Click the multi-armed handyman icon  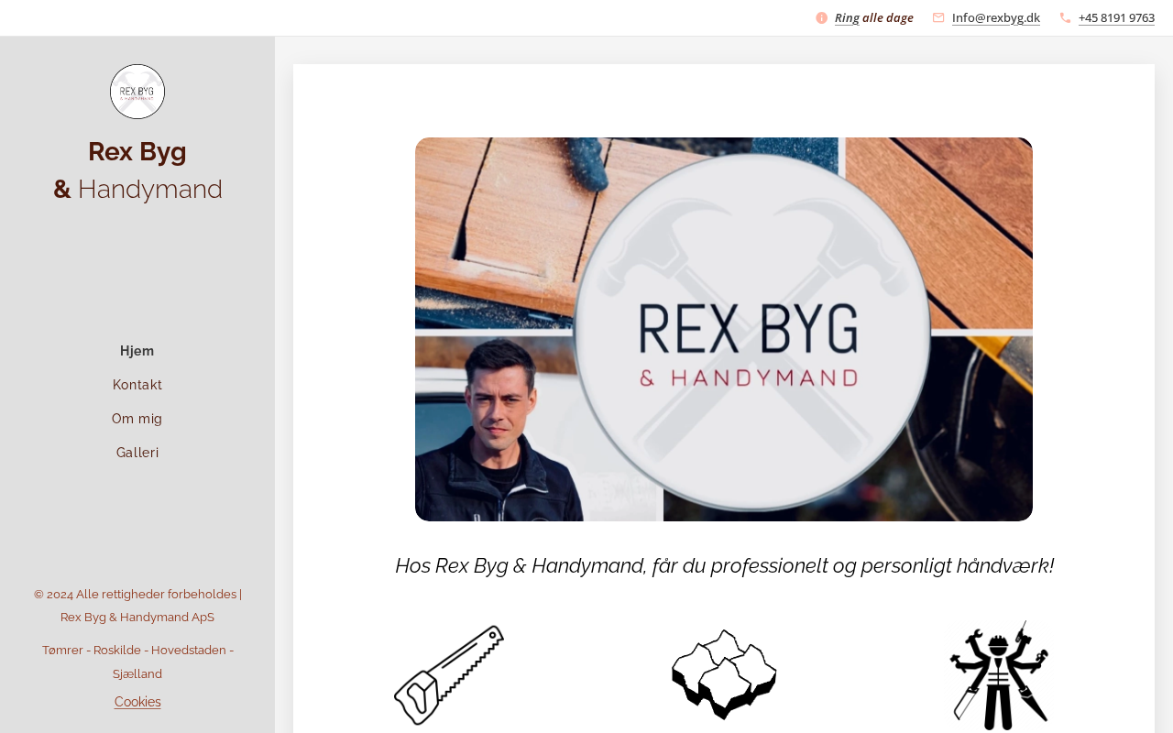(x=999, y=675)
